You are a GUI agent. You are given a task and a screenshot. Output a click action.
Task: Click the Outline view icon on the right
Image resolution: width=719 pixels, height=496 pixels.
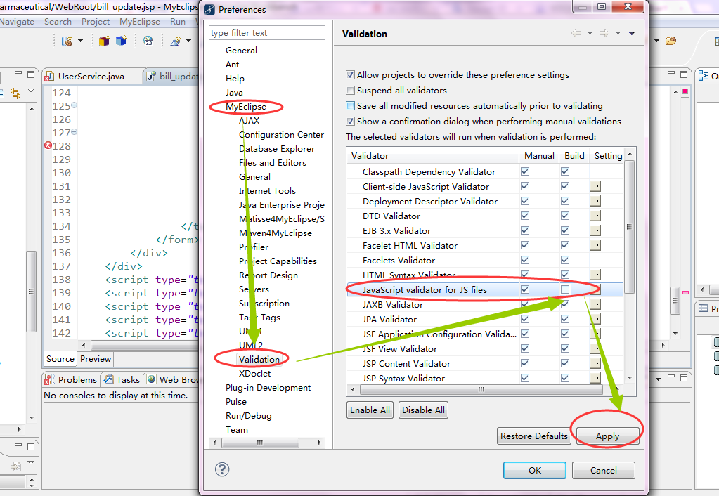[703, 76]
